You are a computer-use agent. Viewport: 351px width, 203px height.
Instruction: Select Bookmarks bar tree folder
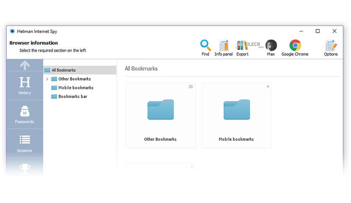(x=69, y=96)
